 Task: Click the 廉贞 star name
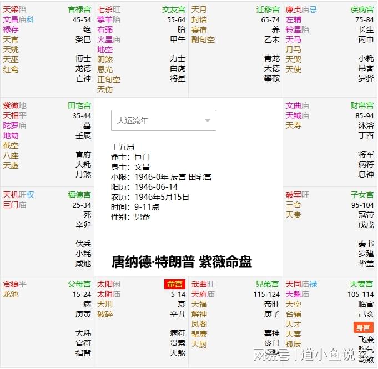(x=294, y=9)
